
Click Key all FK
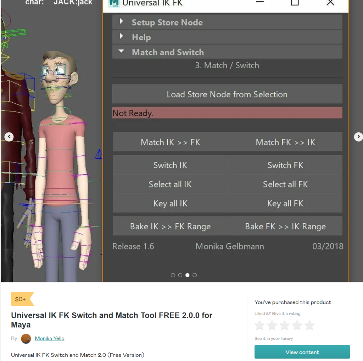pyautogui.click(x=285, y=203)
